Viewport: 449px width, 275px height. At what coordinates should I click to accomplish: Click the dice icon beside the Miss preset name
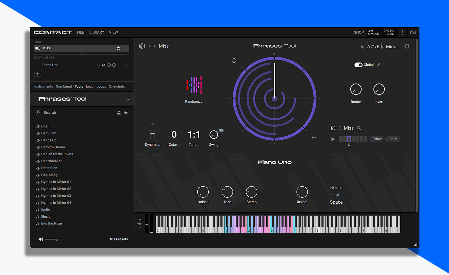coord(142,46)
